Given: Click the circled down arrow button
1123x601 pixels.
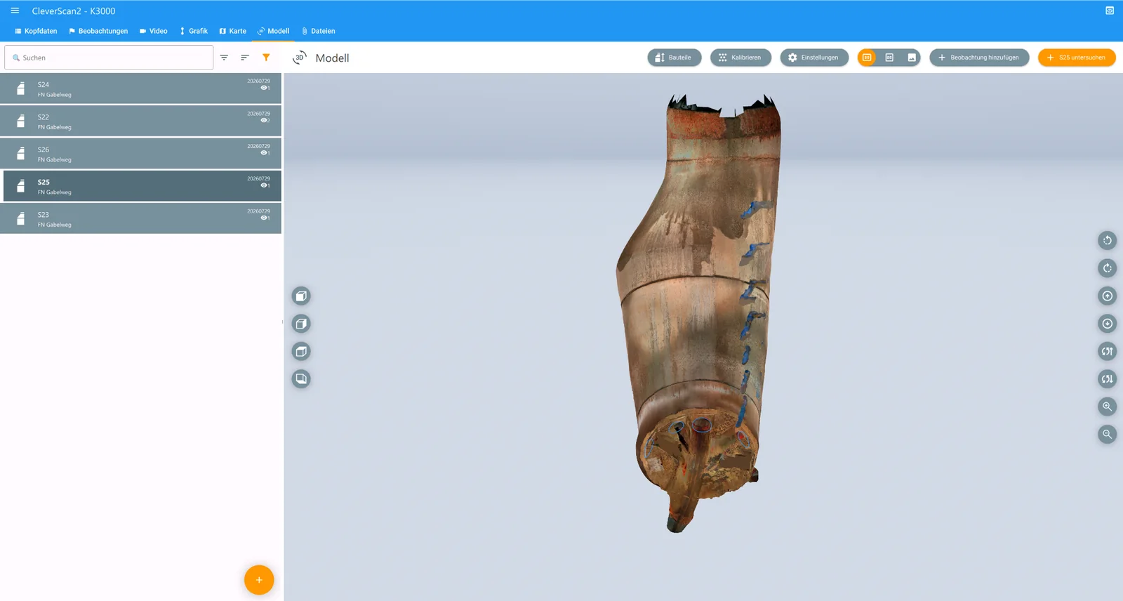Looking at the screenshot, I should tap(1107, 324).
